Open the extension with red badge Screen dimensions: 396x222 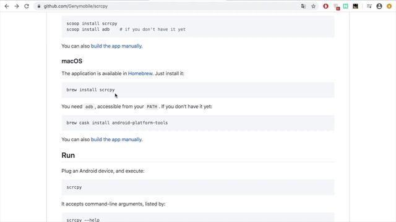click(x=337, y=7)
